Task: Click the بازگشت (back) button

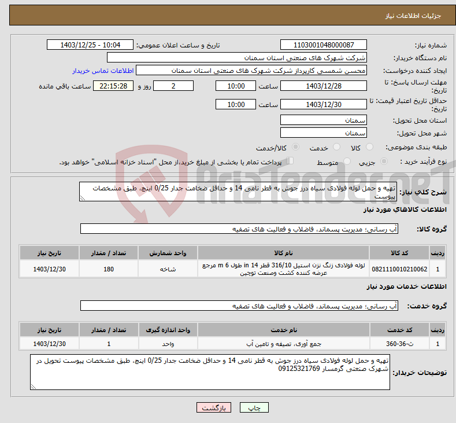Action: [214, 407]
